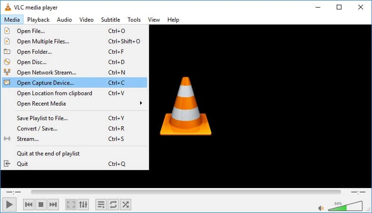Viewport: 372px width, 213px height.
Task: Click remaining time label right of seek bar
Action: [358, 192]
